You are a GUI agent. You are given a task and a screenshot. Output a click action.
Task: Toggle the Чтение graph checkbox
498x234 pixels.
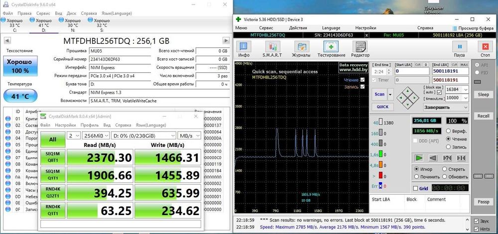[x=363, y=80]
